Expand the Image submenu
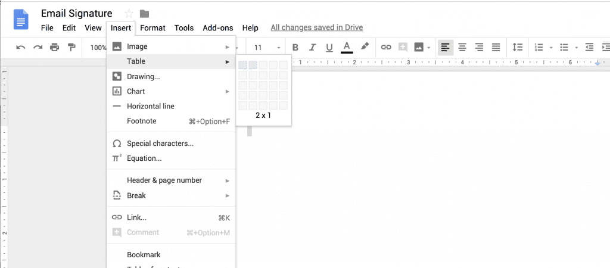This screenshot has height=268, width=610. [171, 46]
